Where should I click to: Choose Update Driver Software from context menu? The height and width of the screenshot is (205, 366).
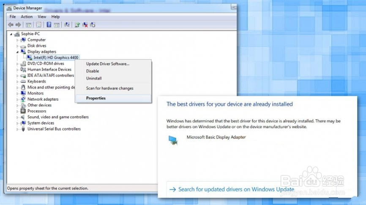click(113, 64)
